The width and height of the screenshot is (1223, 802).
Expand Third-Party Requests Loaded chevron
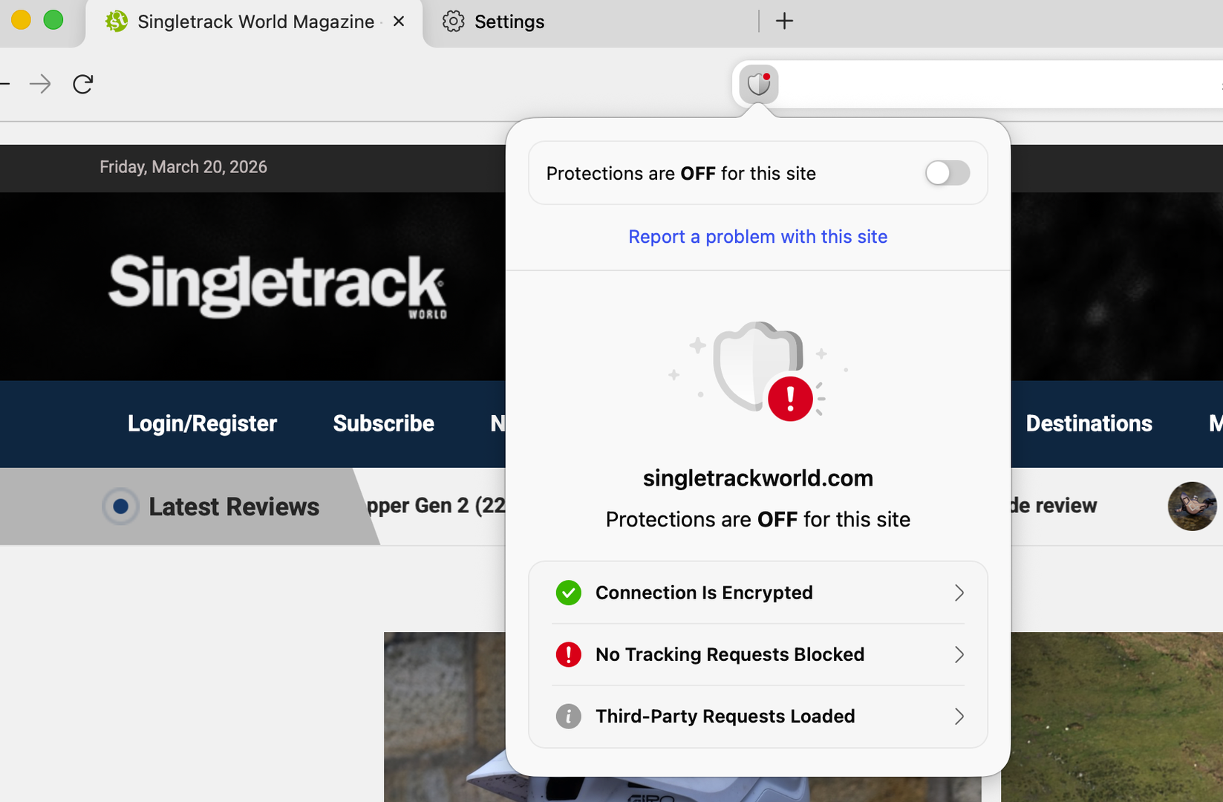point(959,717)
